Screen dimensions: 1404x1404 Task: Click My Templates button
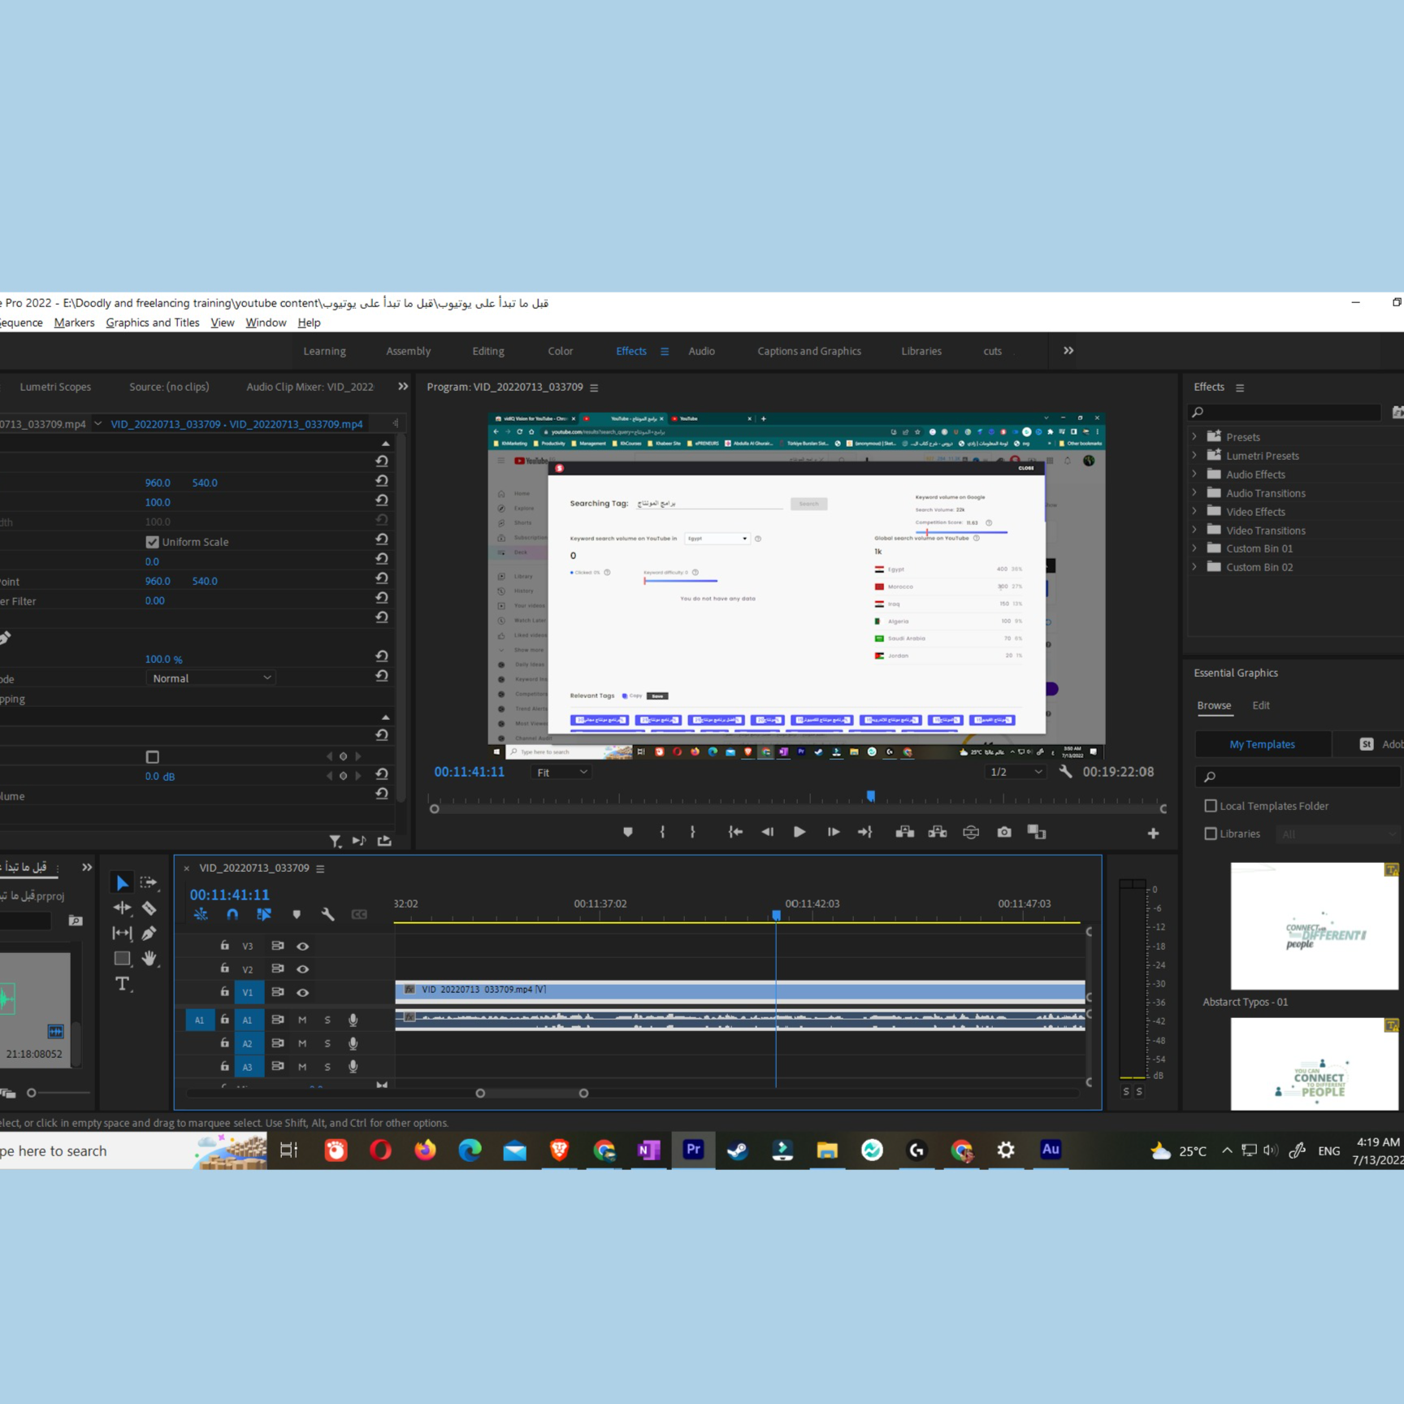coord(1263,744)
